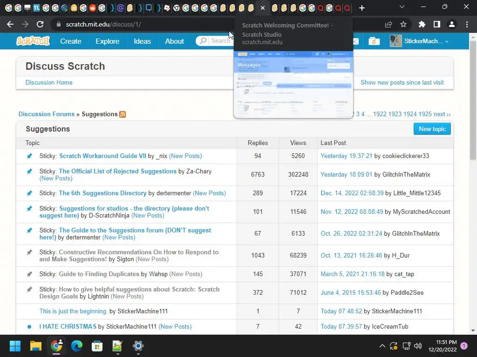Open a new browser tab
Viewport: 477px width, 357px height.
361,8
